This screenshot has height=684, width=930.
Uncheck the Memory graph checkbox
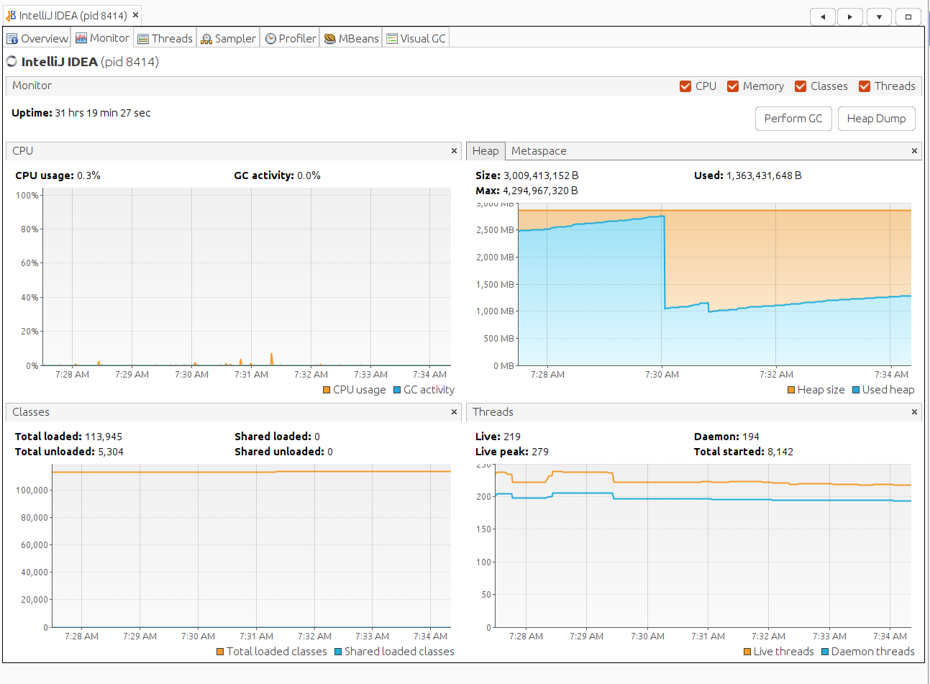pyautogui.click(x=733, y=86)
